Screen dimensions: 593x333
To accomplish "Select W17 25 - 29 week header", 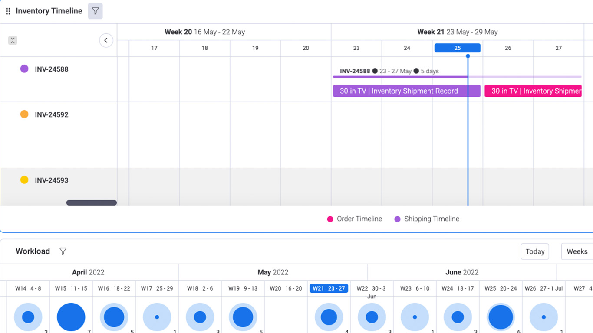I will [x=157, y=288].
